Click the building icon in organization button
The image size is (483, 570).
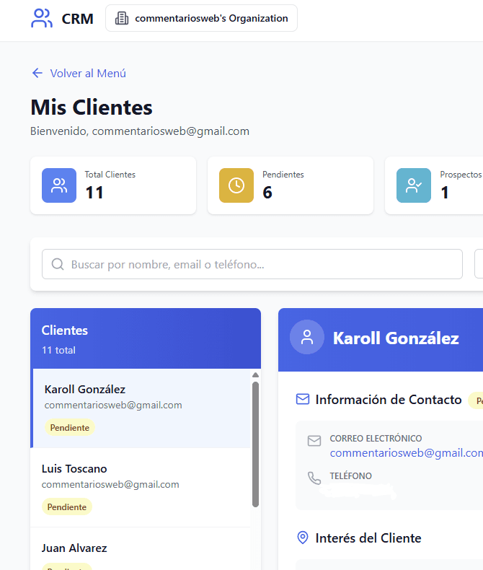[122, 18]
